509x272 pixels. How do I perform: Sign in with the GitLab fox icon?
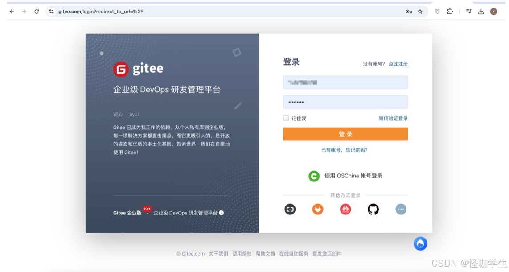coord(318,210)
